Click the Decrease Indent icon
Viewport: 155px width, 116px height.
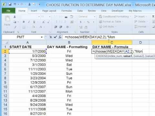point(56,27)
